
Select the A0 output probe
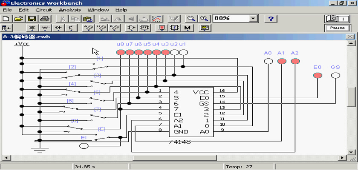click(x=268, y=61)
